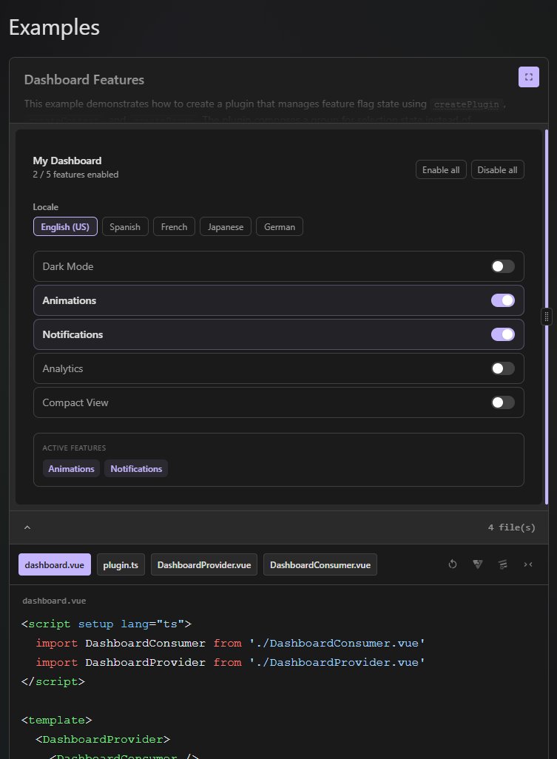Click './DashboardConsumer.vue' import path in code

(337, 644)
